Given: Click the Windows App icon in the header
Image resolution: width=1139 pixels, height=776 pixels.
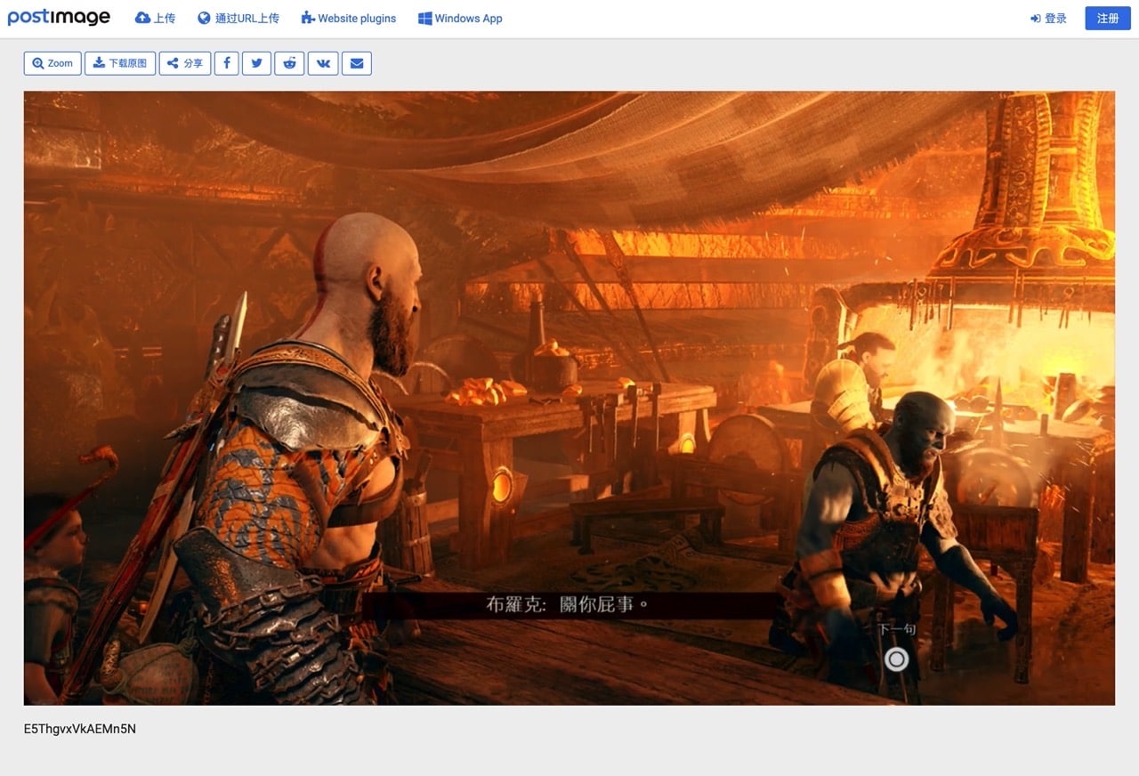Looking at the screenshot, I should point(424,17).
